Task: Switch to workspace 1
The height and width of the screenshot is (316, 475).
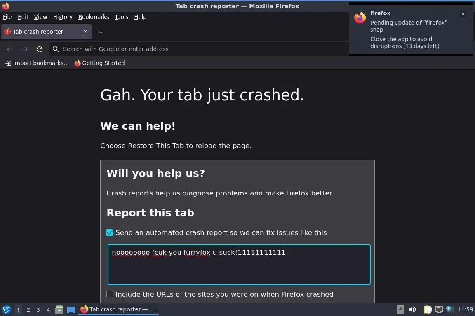Action: tap(19, 310)
